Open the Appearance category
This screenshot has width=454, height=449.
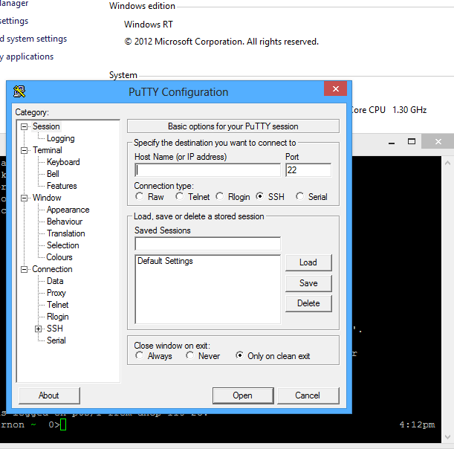(68, 210)
